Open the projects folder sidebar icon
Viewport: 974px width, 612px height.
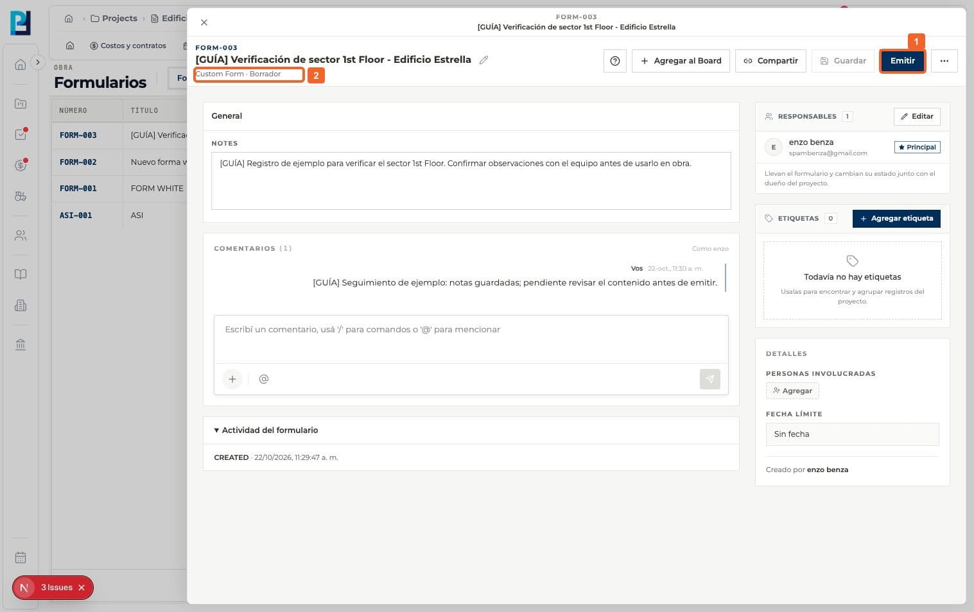tap(21, 103)
